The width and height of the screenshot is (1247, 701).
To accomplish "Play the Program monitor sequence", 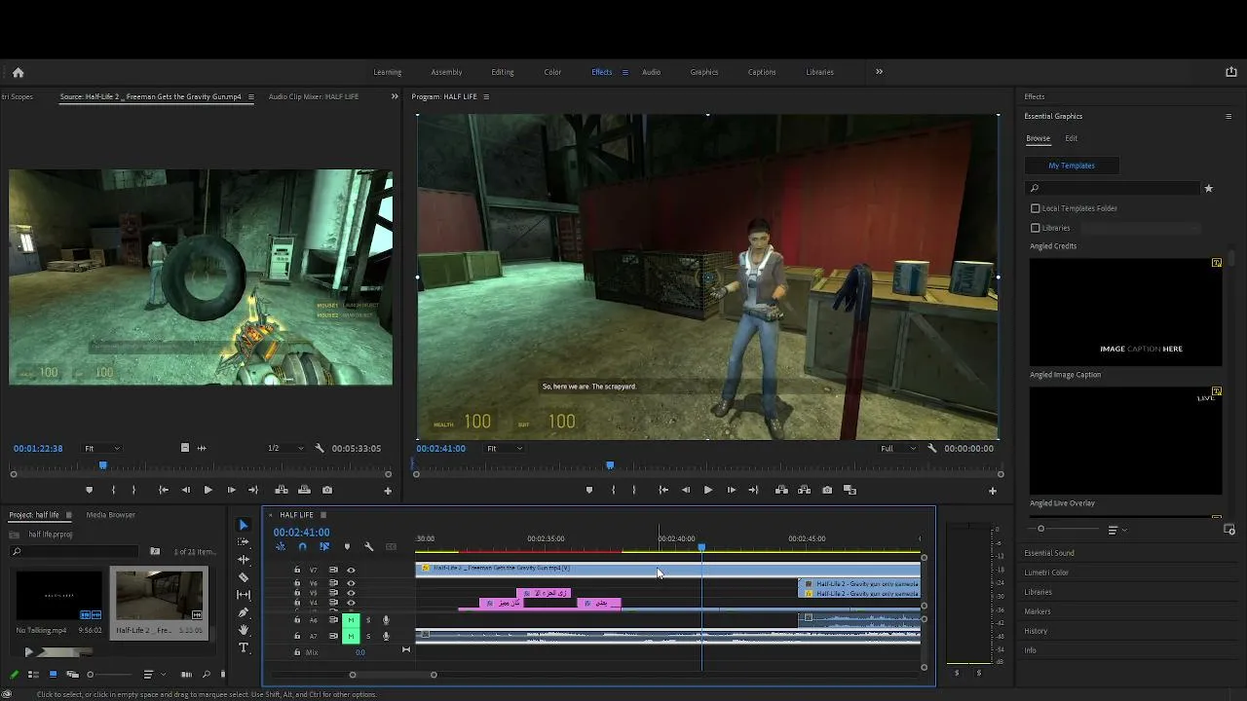I will 707,491.
